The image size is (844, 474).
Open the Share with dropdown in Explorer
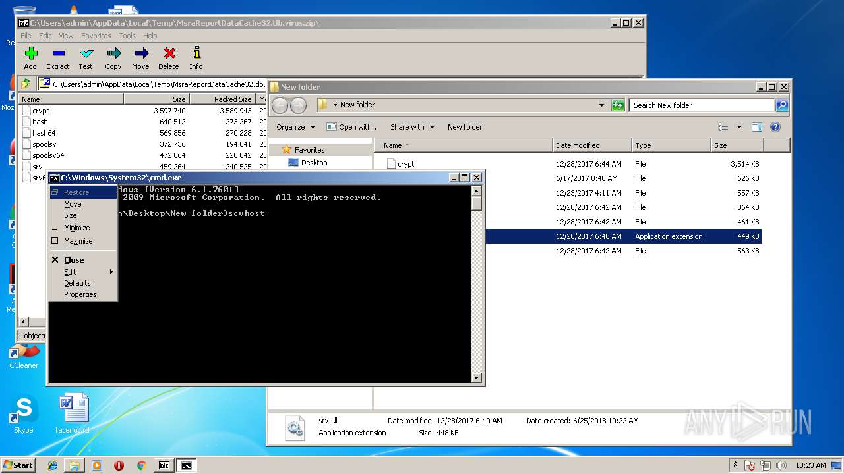413,127
